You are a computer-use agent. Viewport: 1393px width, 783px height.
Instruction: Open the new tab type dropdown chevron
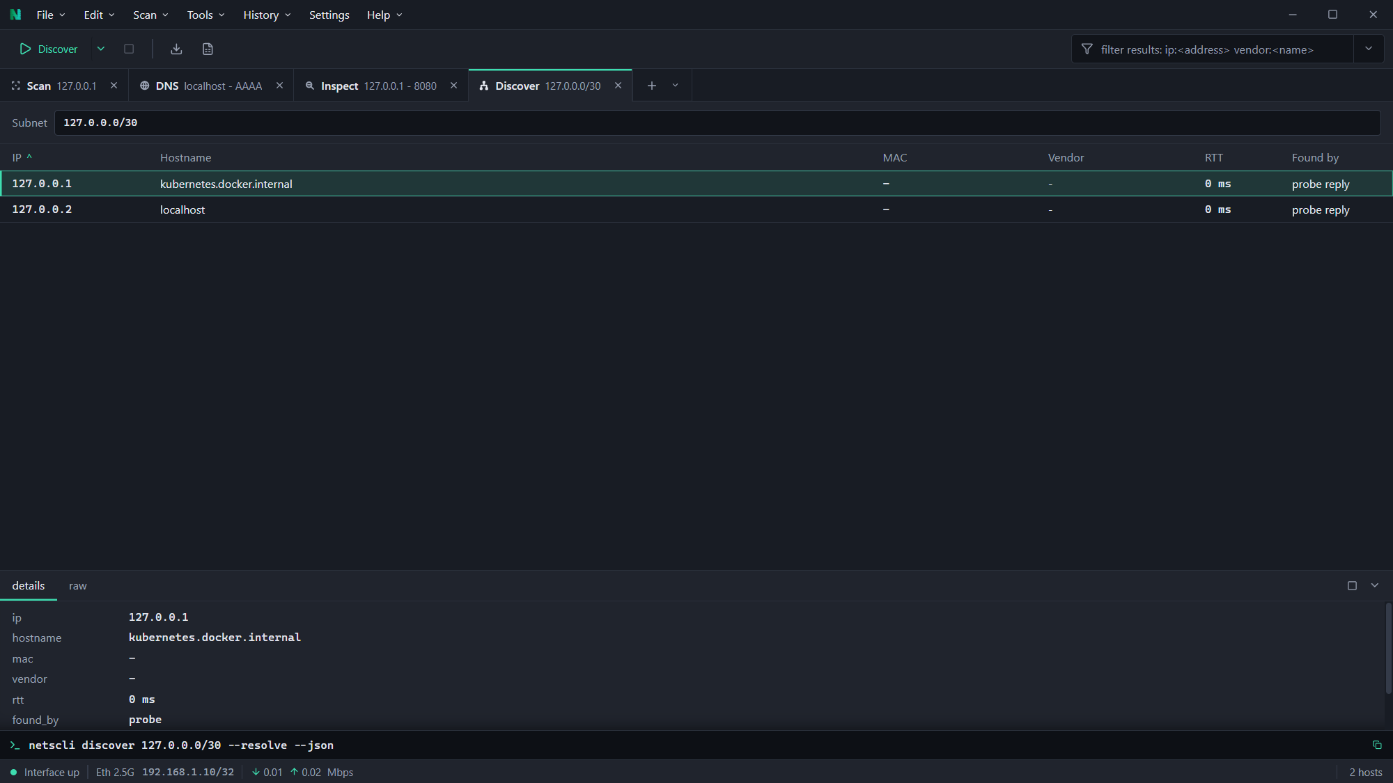[675, 86]
